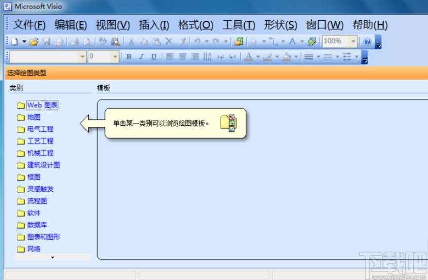Click the Open file folder icon
Viewport: 428px width, 280px height.
pyautogui.click(x=34, y=42)
